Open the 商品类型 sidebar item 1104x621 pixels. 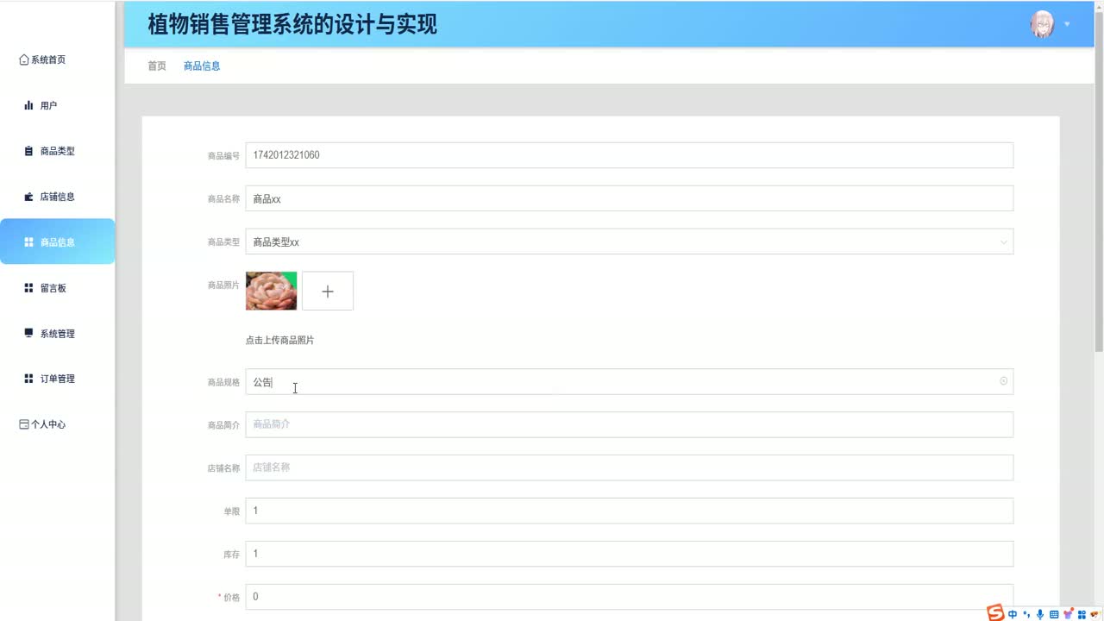coord(57,151)
